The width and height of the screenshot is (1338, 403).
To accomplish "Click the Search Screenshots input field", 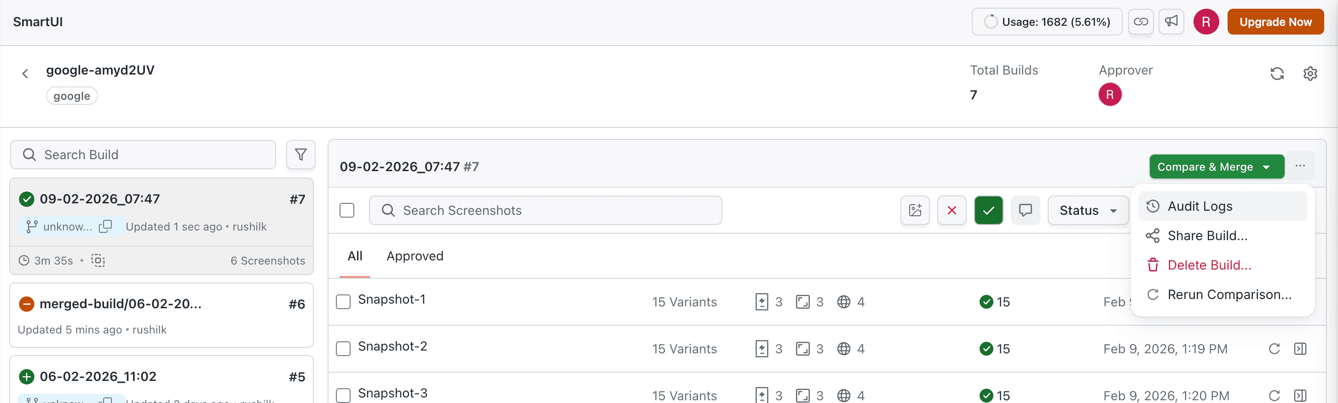I will [545, 210].
